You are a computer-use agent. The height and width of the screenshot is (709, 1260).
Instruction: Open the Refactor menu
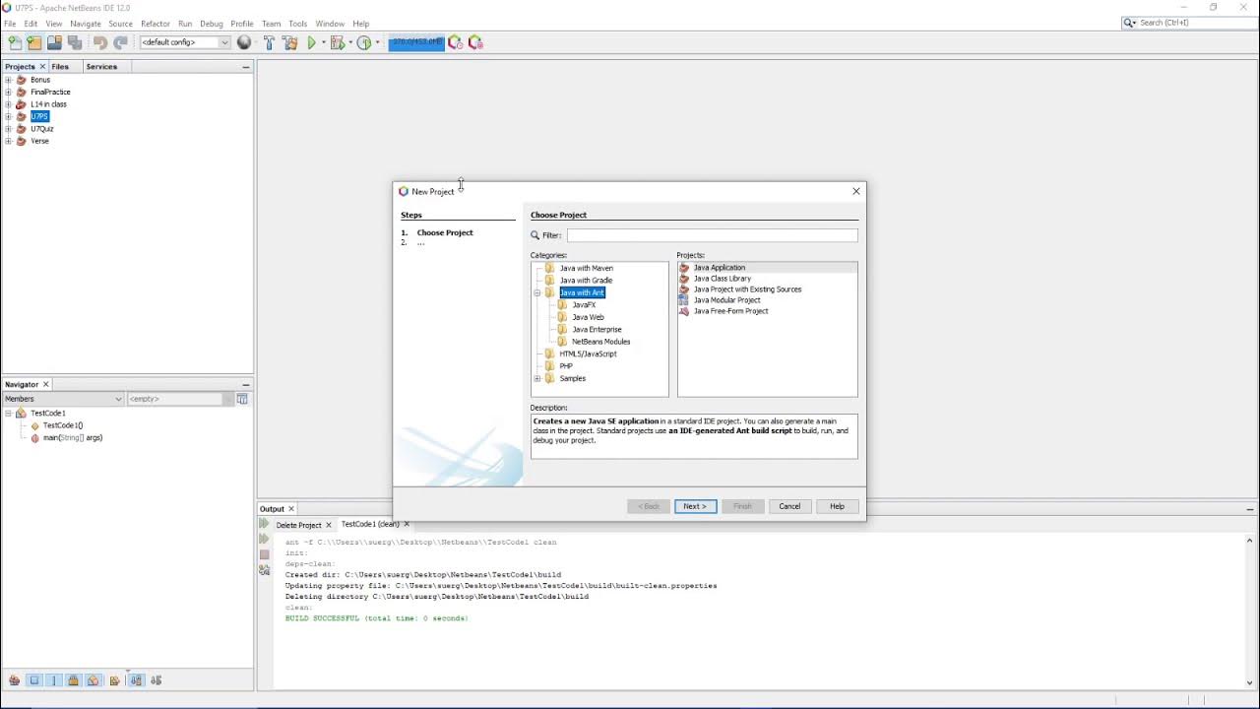click(156, 24)
